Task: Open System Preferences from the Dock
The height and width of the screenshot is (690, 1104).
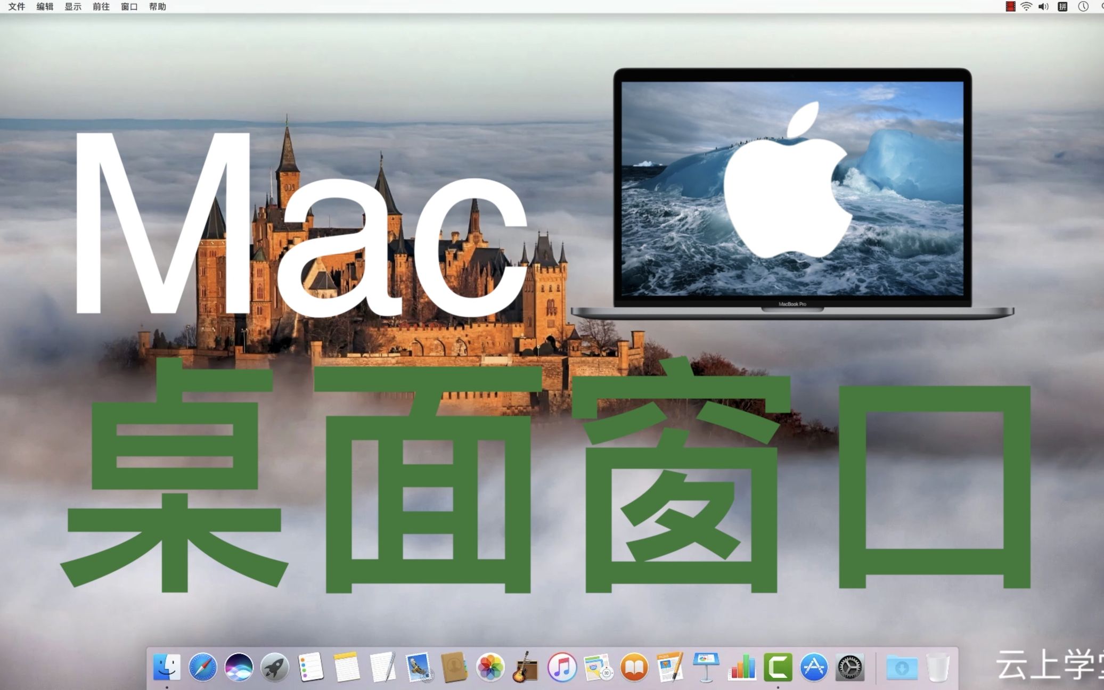Action: click(x=850, y=668)
